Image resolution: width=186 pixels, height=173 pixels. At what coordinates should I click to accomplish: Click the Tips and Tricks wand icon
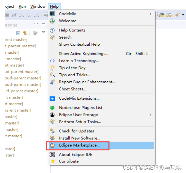(52, 75)
